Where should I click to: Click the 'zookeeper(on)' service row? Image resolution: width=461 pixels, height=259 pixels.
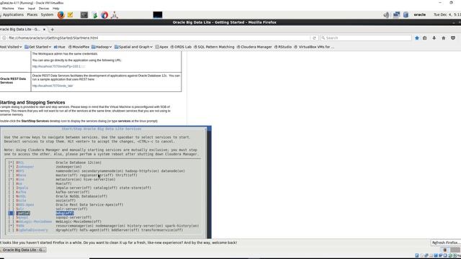click(69, 167)
